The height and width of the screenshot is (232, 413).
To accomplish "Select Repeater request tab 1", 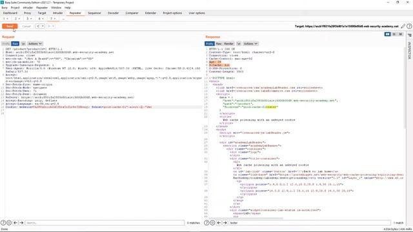I will pos(6,19).
